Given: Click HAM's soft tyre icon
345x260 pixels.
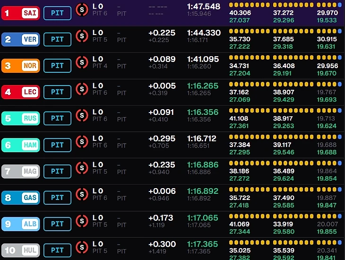Looking at the screenshot, I should point(82,141).
